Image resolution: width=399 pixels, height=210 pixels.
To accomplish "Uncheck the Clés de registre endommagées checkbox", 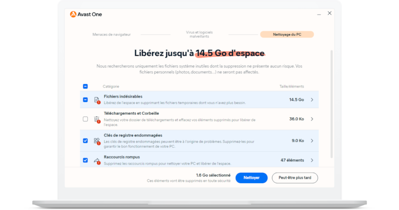I will (x=85, y=141).
